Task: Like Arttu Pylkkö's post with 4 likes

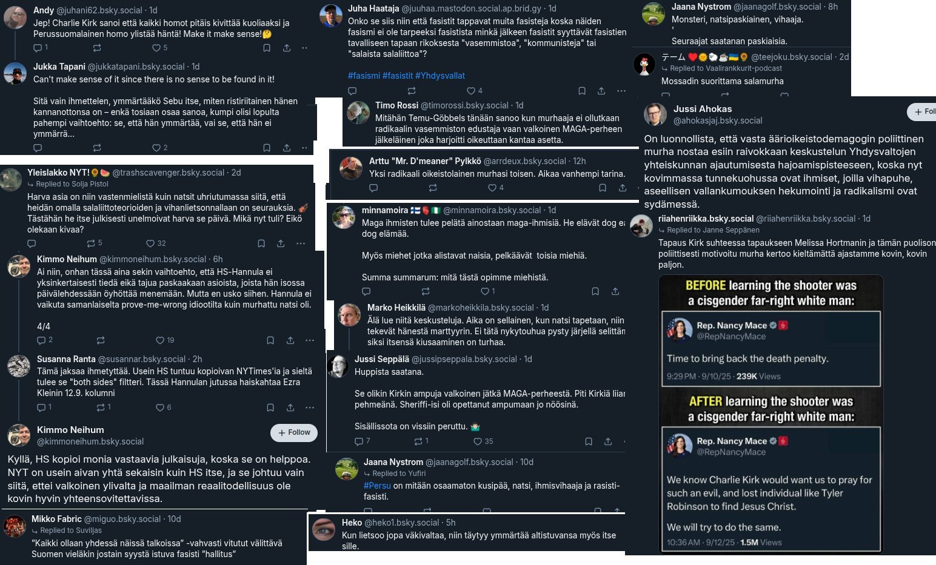Action: pos(496,188)
